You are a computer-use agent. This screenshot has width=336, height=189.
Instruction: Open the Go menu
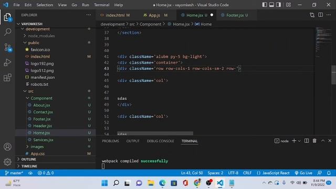(74, 5)
